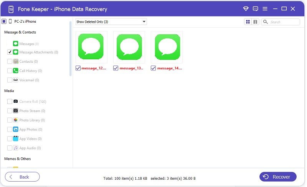
Task: Open the hamburger menu in title bar
Action: point(265,9)
